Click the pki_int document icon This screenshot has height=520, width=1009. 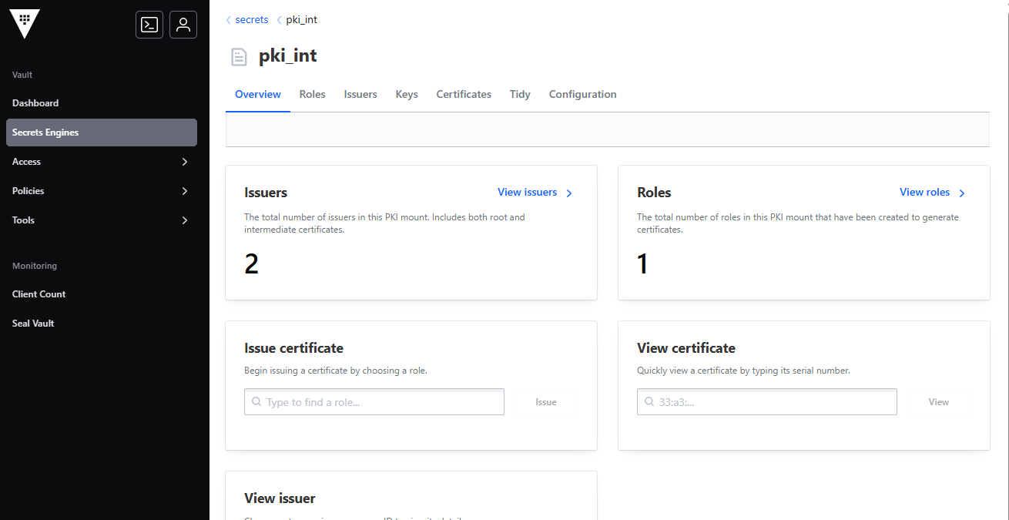click(x=240, y=56)
